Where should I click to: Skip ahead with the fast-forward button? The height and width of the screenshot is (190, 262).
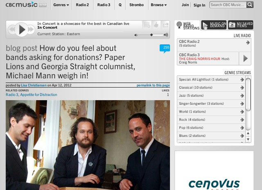coord(31,29)
